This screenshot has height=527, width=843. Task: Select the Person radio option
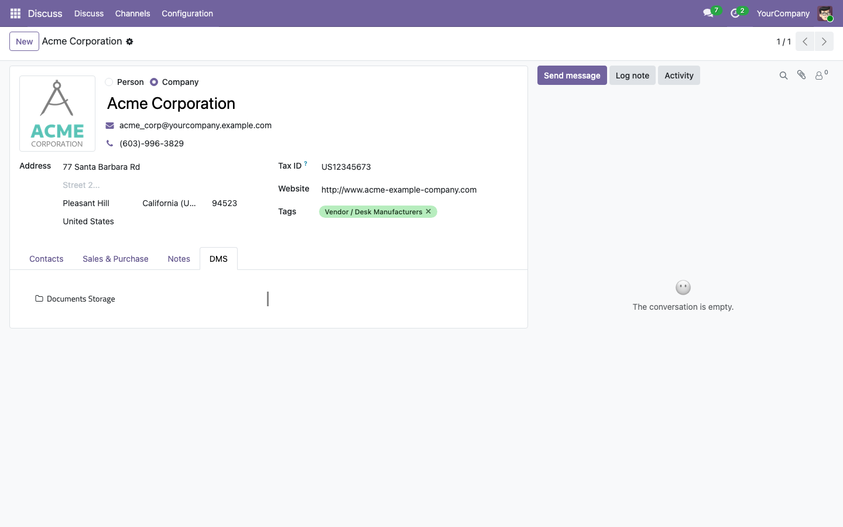point(109,82)
